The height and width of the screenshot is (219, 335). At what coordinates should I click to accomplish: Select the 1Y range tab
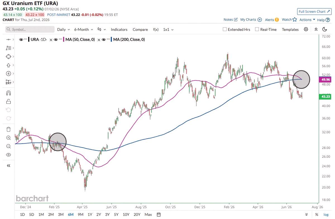[90, 215]
